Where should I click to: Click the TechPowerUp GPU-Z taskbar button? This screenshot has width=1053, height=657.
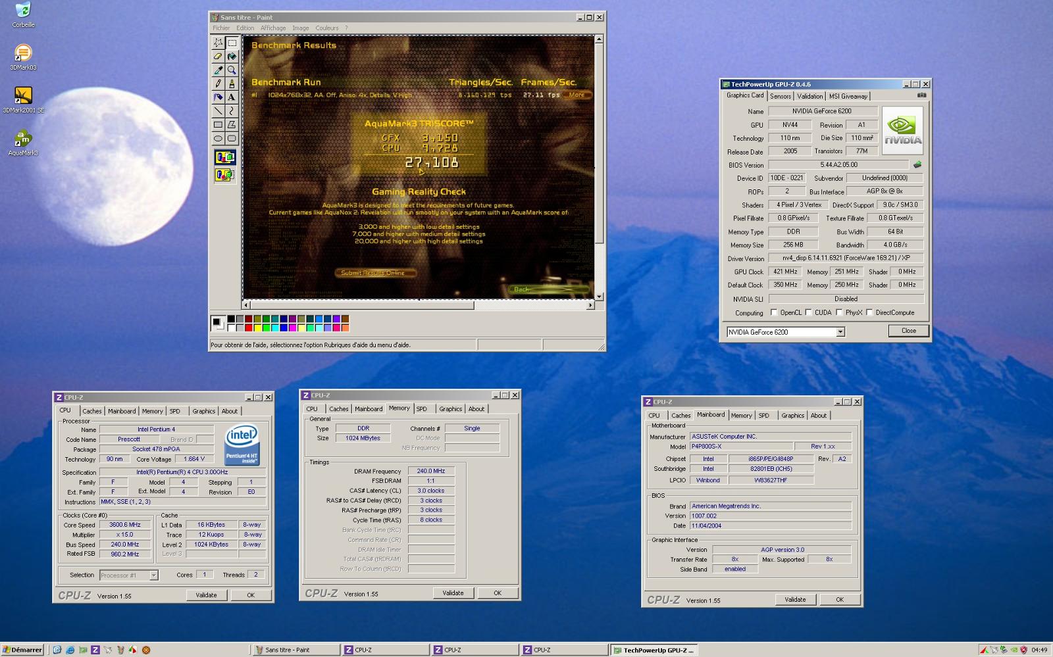pos(653,650)
